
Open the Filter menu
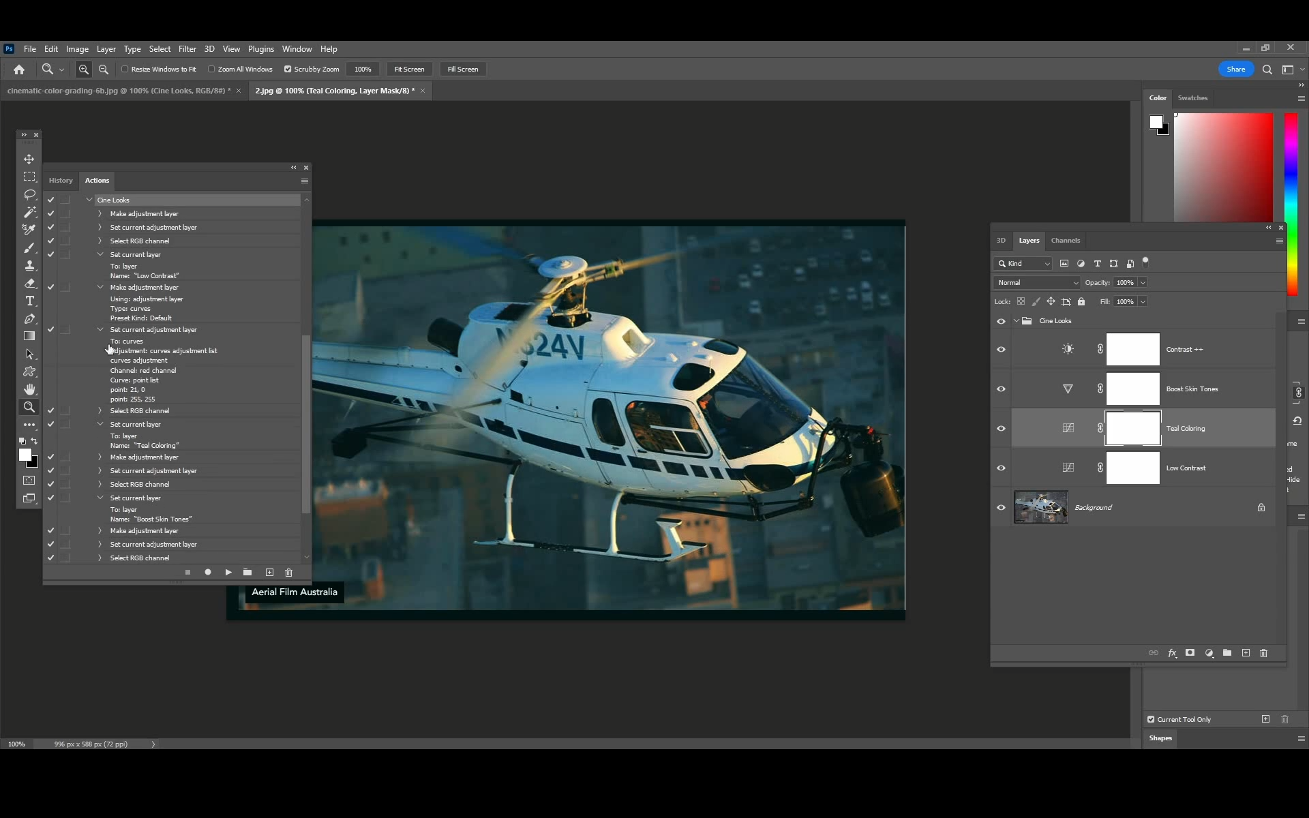(x=187, y=49)
